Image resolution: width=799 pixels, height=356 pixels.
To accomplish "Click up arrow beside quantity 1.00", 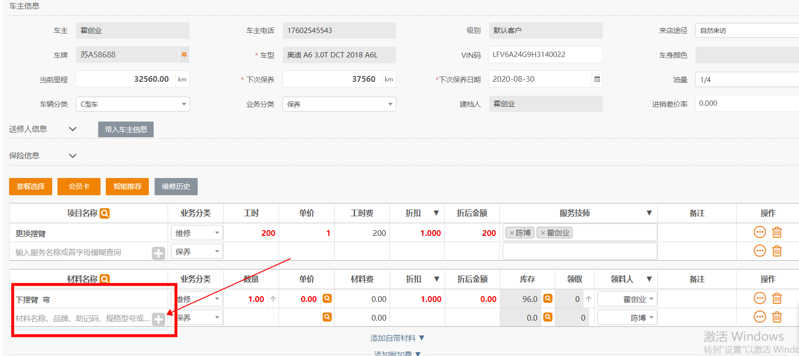I will point(273,299).
